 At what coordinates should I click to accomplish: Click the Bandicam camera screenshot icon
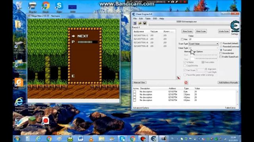(x=173, y=2)
